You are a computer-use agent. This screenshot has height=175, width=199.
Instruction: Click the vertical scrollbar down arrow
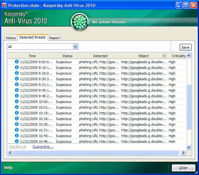coord(189,147)
